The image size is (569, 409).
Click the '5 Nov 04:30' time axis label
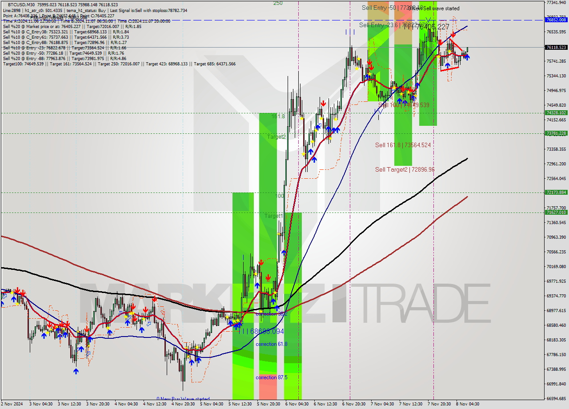click(212, 404)
